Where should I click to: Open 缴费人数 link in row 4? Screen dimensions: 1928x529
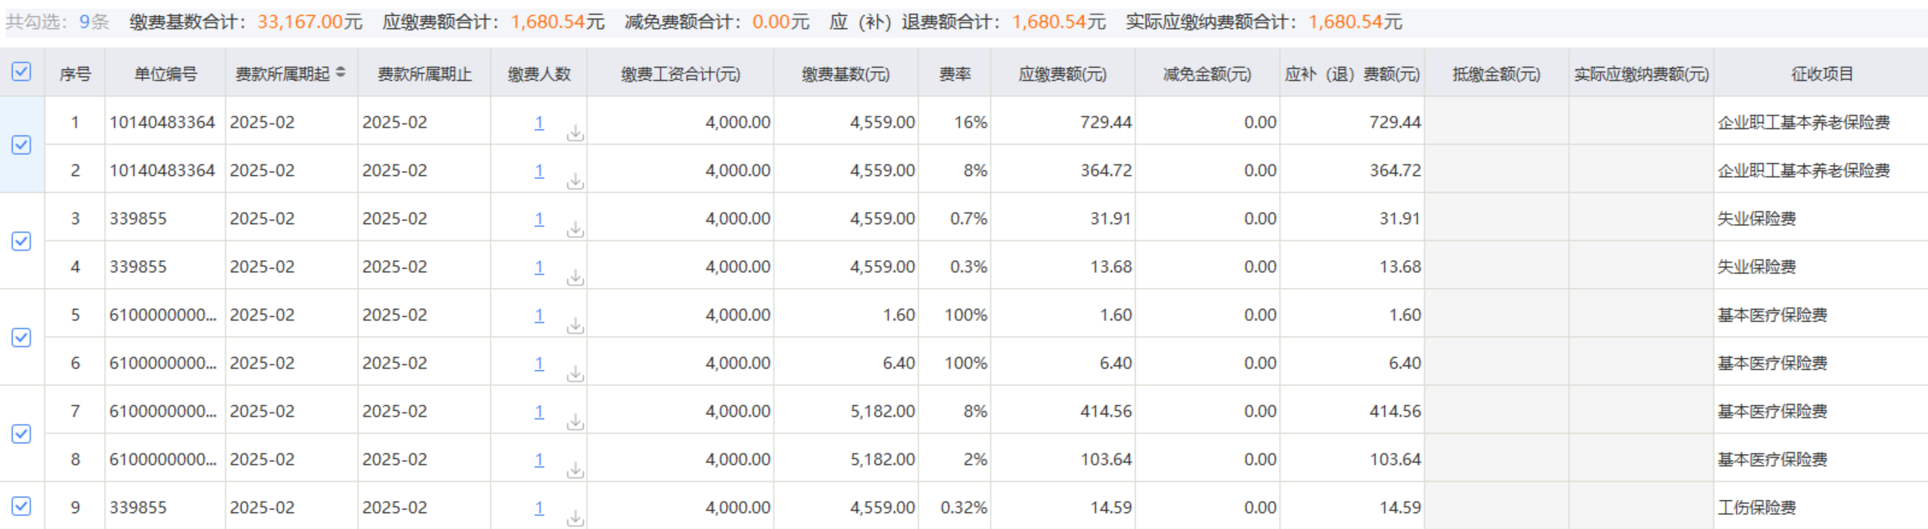click(x=539, y=267)
